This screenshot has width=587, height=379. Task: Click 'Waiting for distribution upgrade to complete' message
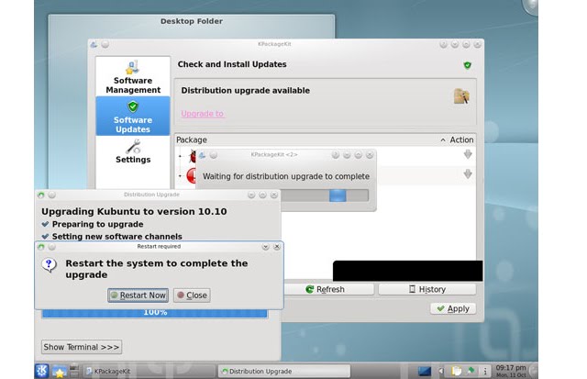(x=286, y=176)
